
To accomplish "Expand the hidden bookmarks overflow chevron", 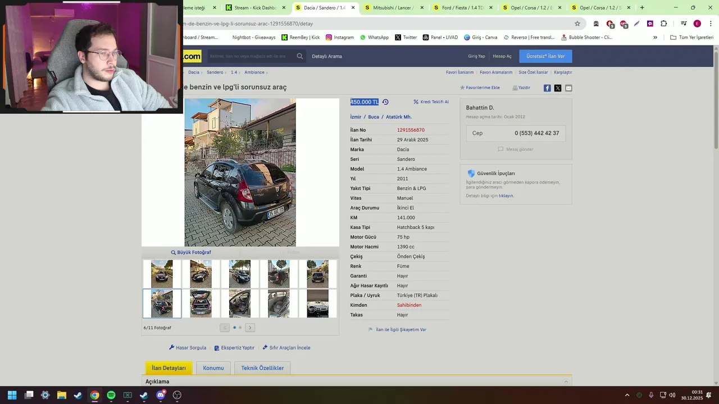I will tap(655, 38).
